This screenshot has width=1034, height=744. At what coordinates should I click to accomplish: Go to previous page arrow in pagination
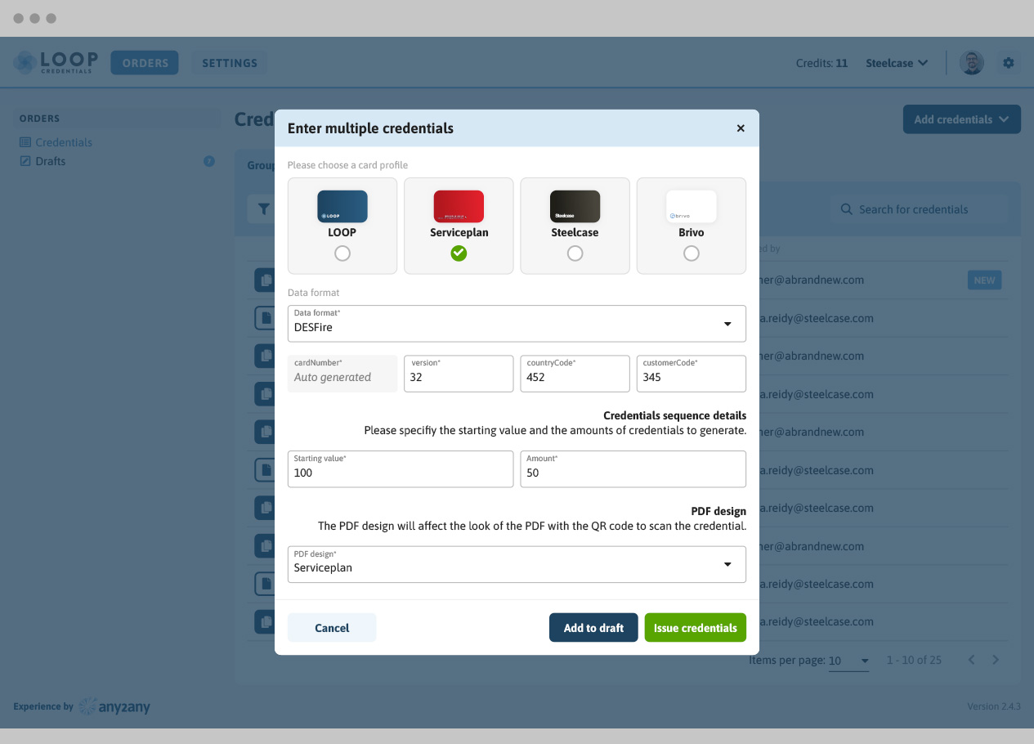click(971, 660)
